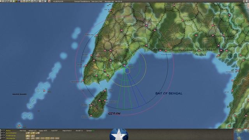The height and width of the screenshot is (140, 249).
Task: Click the red arrow end-turn icon in top toolbar
Action: pos(49,1)
